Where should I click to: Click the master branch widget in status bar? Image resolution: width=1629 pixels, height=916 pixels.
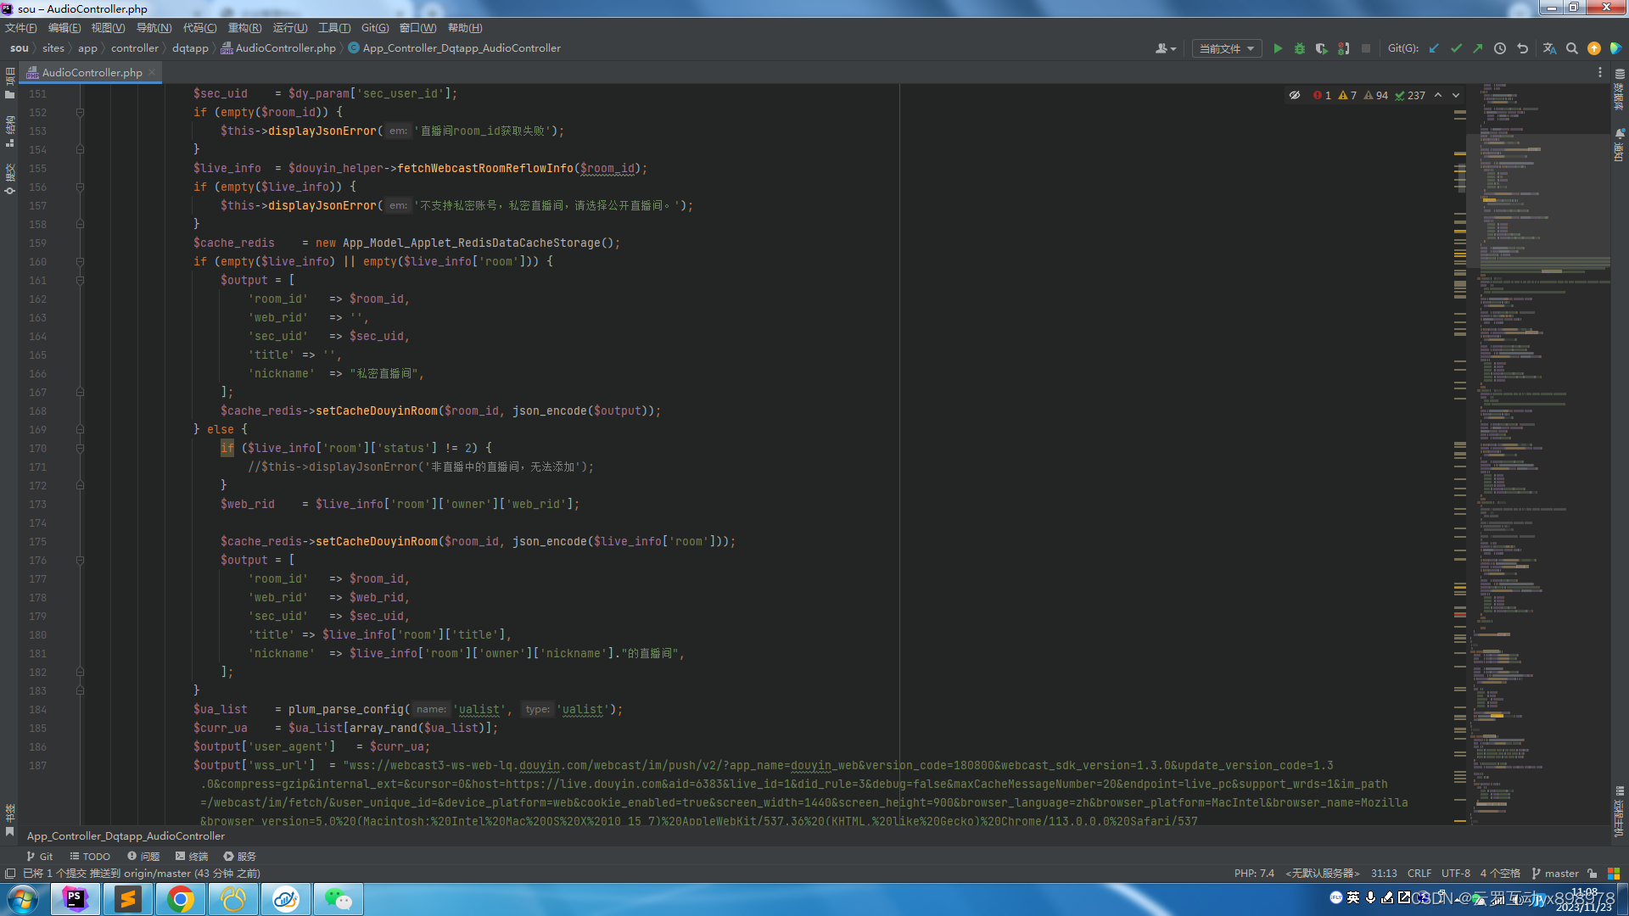1555,874
